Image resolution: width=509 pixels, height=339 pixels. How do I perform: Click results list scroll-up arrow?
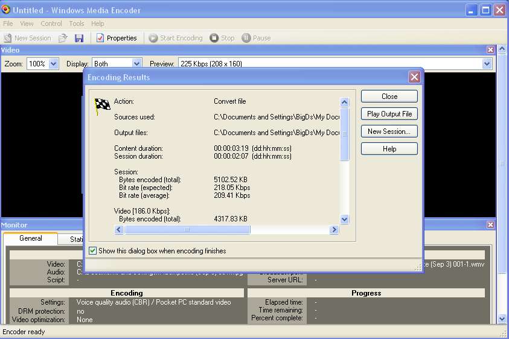344,102
